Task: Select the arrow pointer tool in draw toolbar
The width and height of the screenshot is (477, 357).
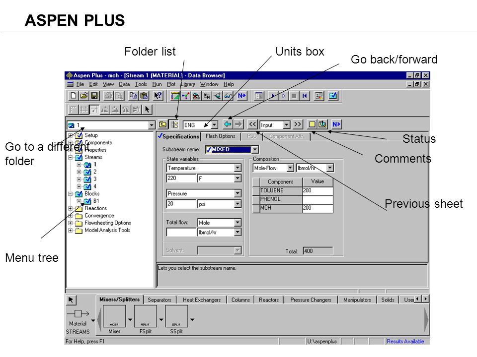Action: pos(147,109)
